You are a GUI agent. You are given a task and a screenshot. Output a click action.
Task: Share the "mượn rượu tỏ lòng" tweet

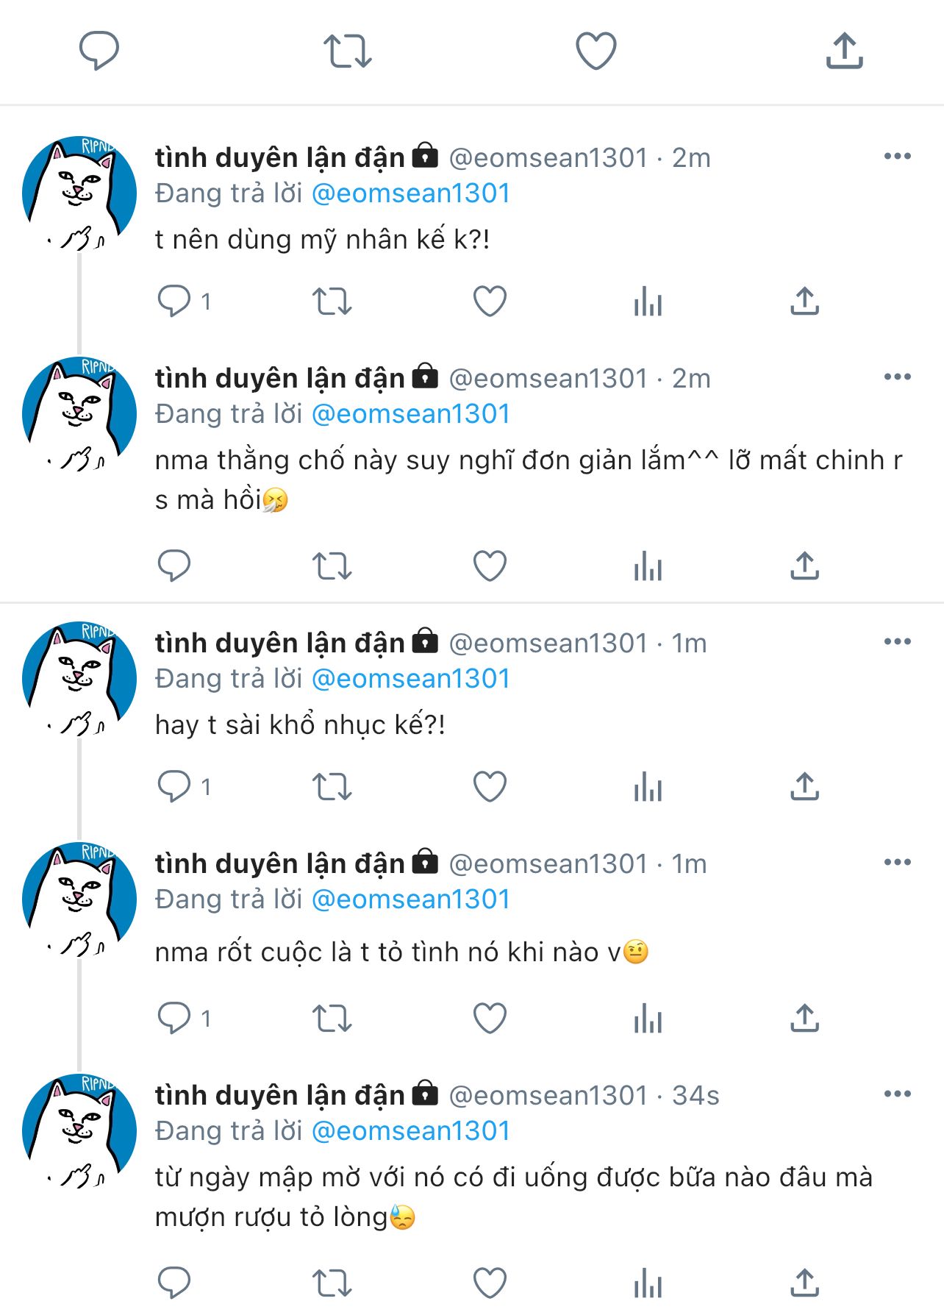[804, 1283]
